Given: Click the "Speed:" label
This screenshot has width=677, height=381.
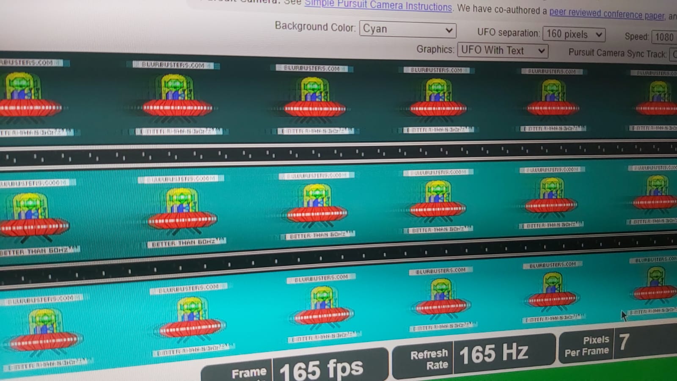Looking at the screenshot, I should point(636,36).
